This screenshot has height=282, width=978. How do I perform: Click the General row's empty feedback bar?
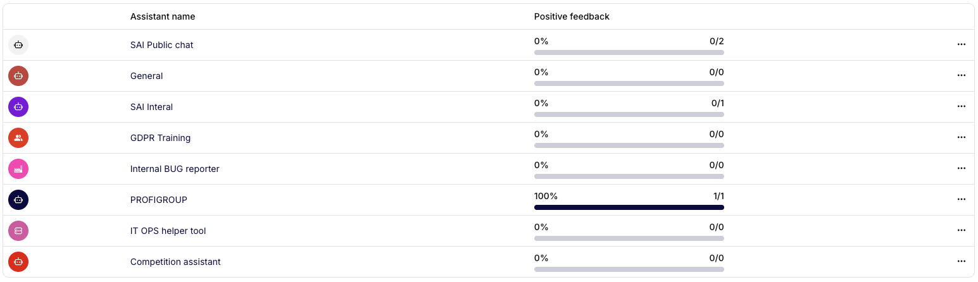tap(629, 83)
